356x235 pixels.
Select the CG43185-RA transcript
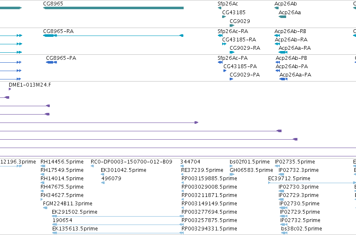(x=224, y=44)
